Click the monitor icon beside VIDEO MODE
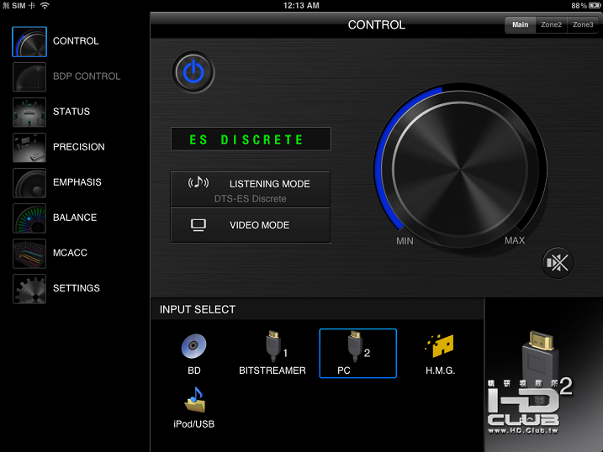 pos(198,225)
